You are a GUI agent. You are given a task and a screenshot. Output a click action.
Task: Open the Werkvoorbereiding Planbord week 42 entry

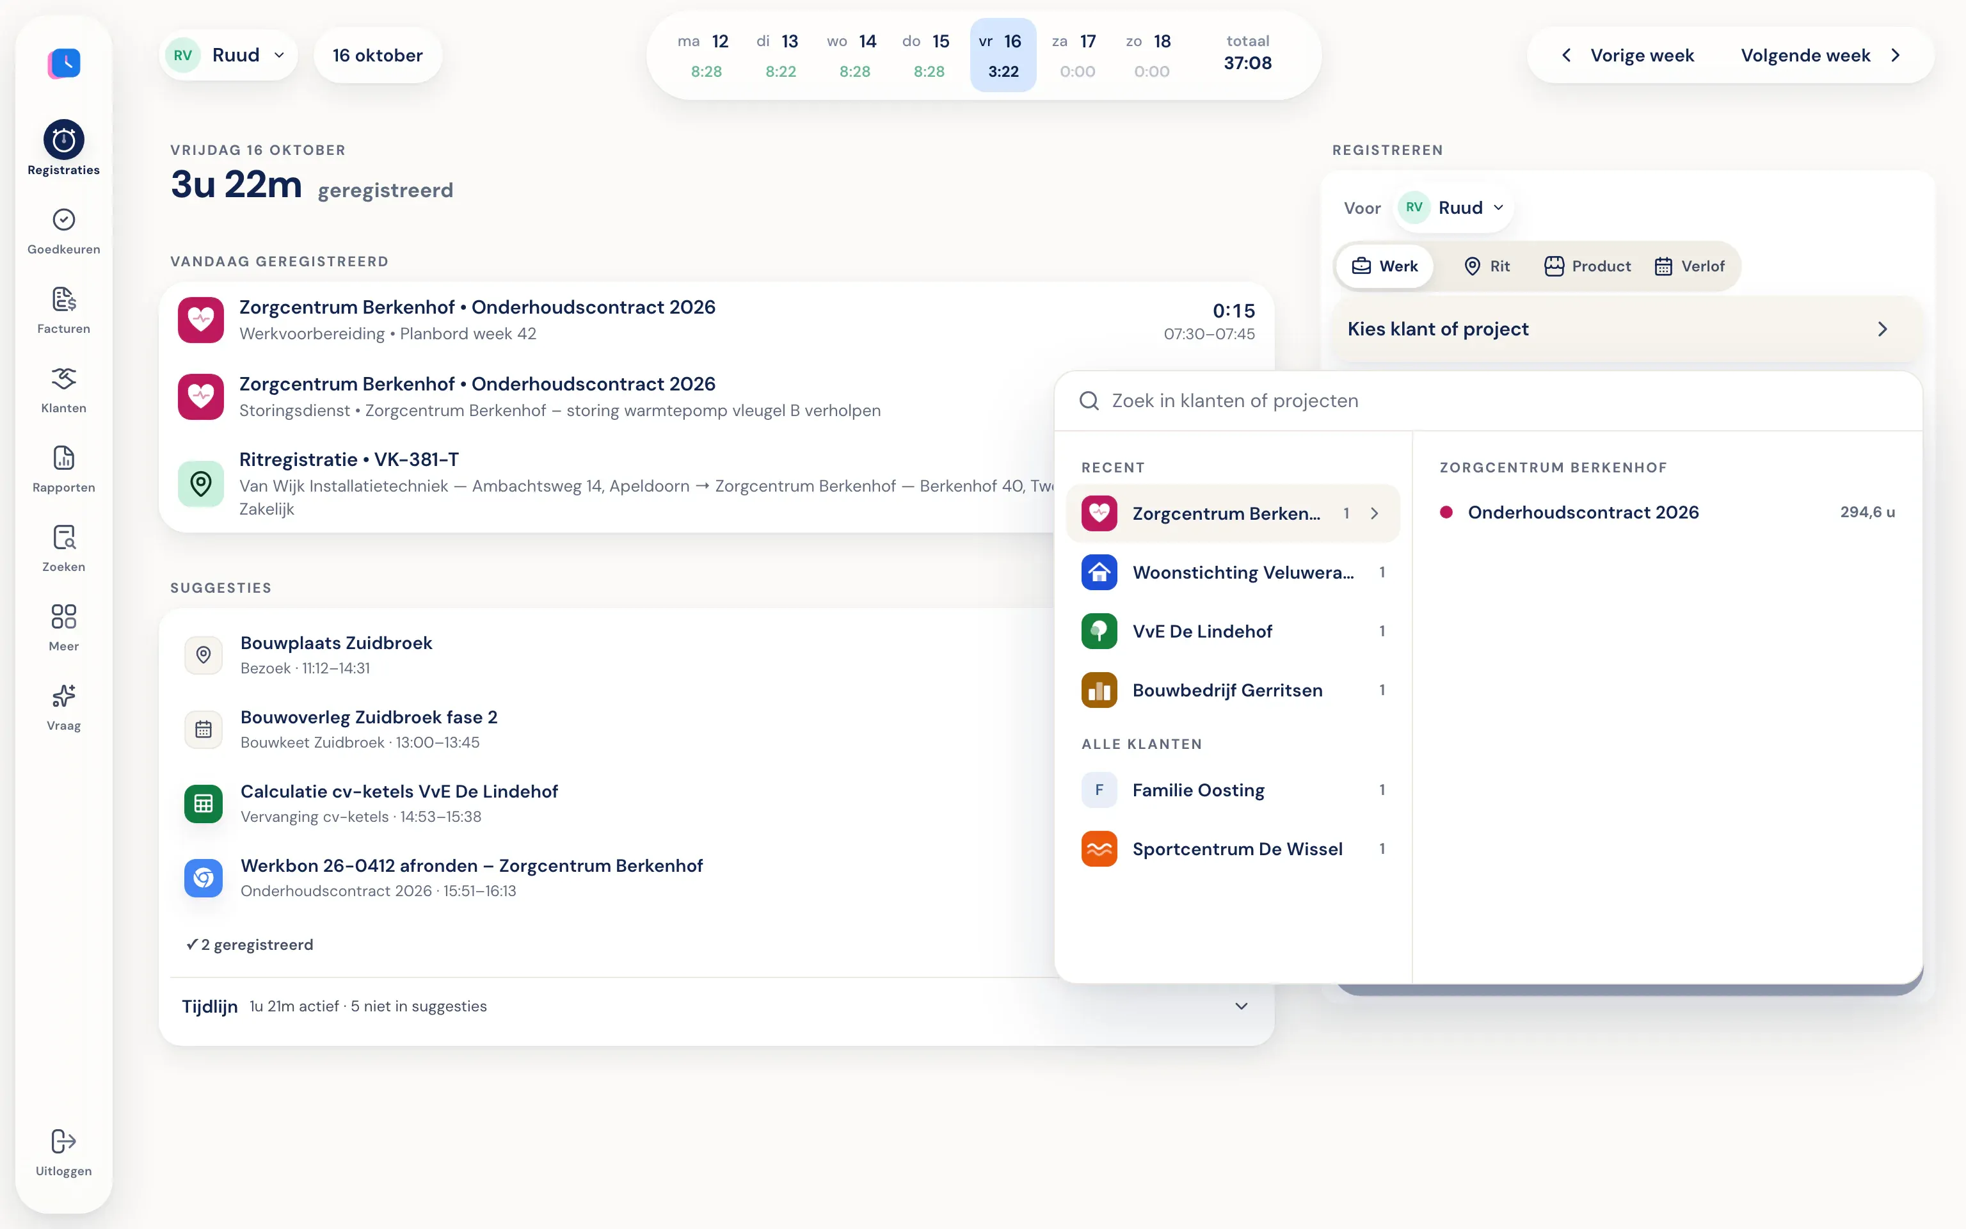[x=717, y=320]
